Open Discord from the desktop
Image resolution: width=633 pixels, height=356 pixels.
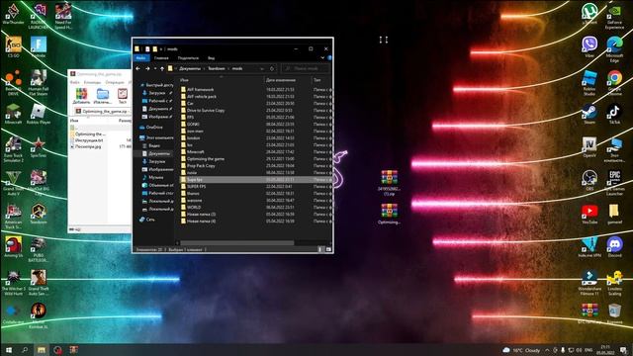coord(614,247)
